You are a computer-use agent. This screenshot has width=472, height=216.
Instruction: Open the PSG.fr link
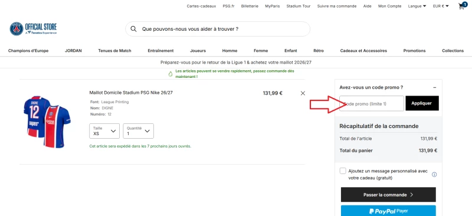228,6
